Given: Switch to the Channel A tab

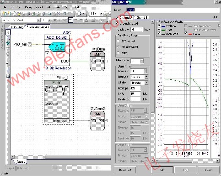Looking at the screenshot, I should tap(126, 17).
